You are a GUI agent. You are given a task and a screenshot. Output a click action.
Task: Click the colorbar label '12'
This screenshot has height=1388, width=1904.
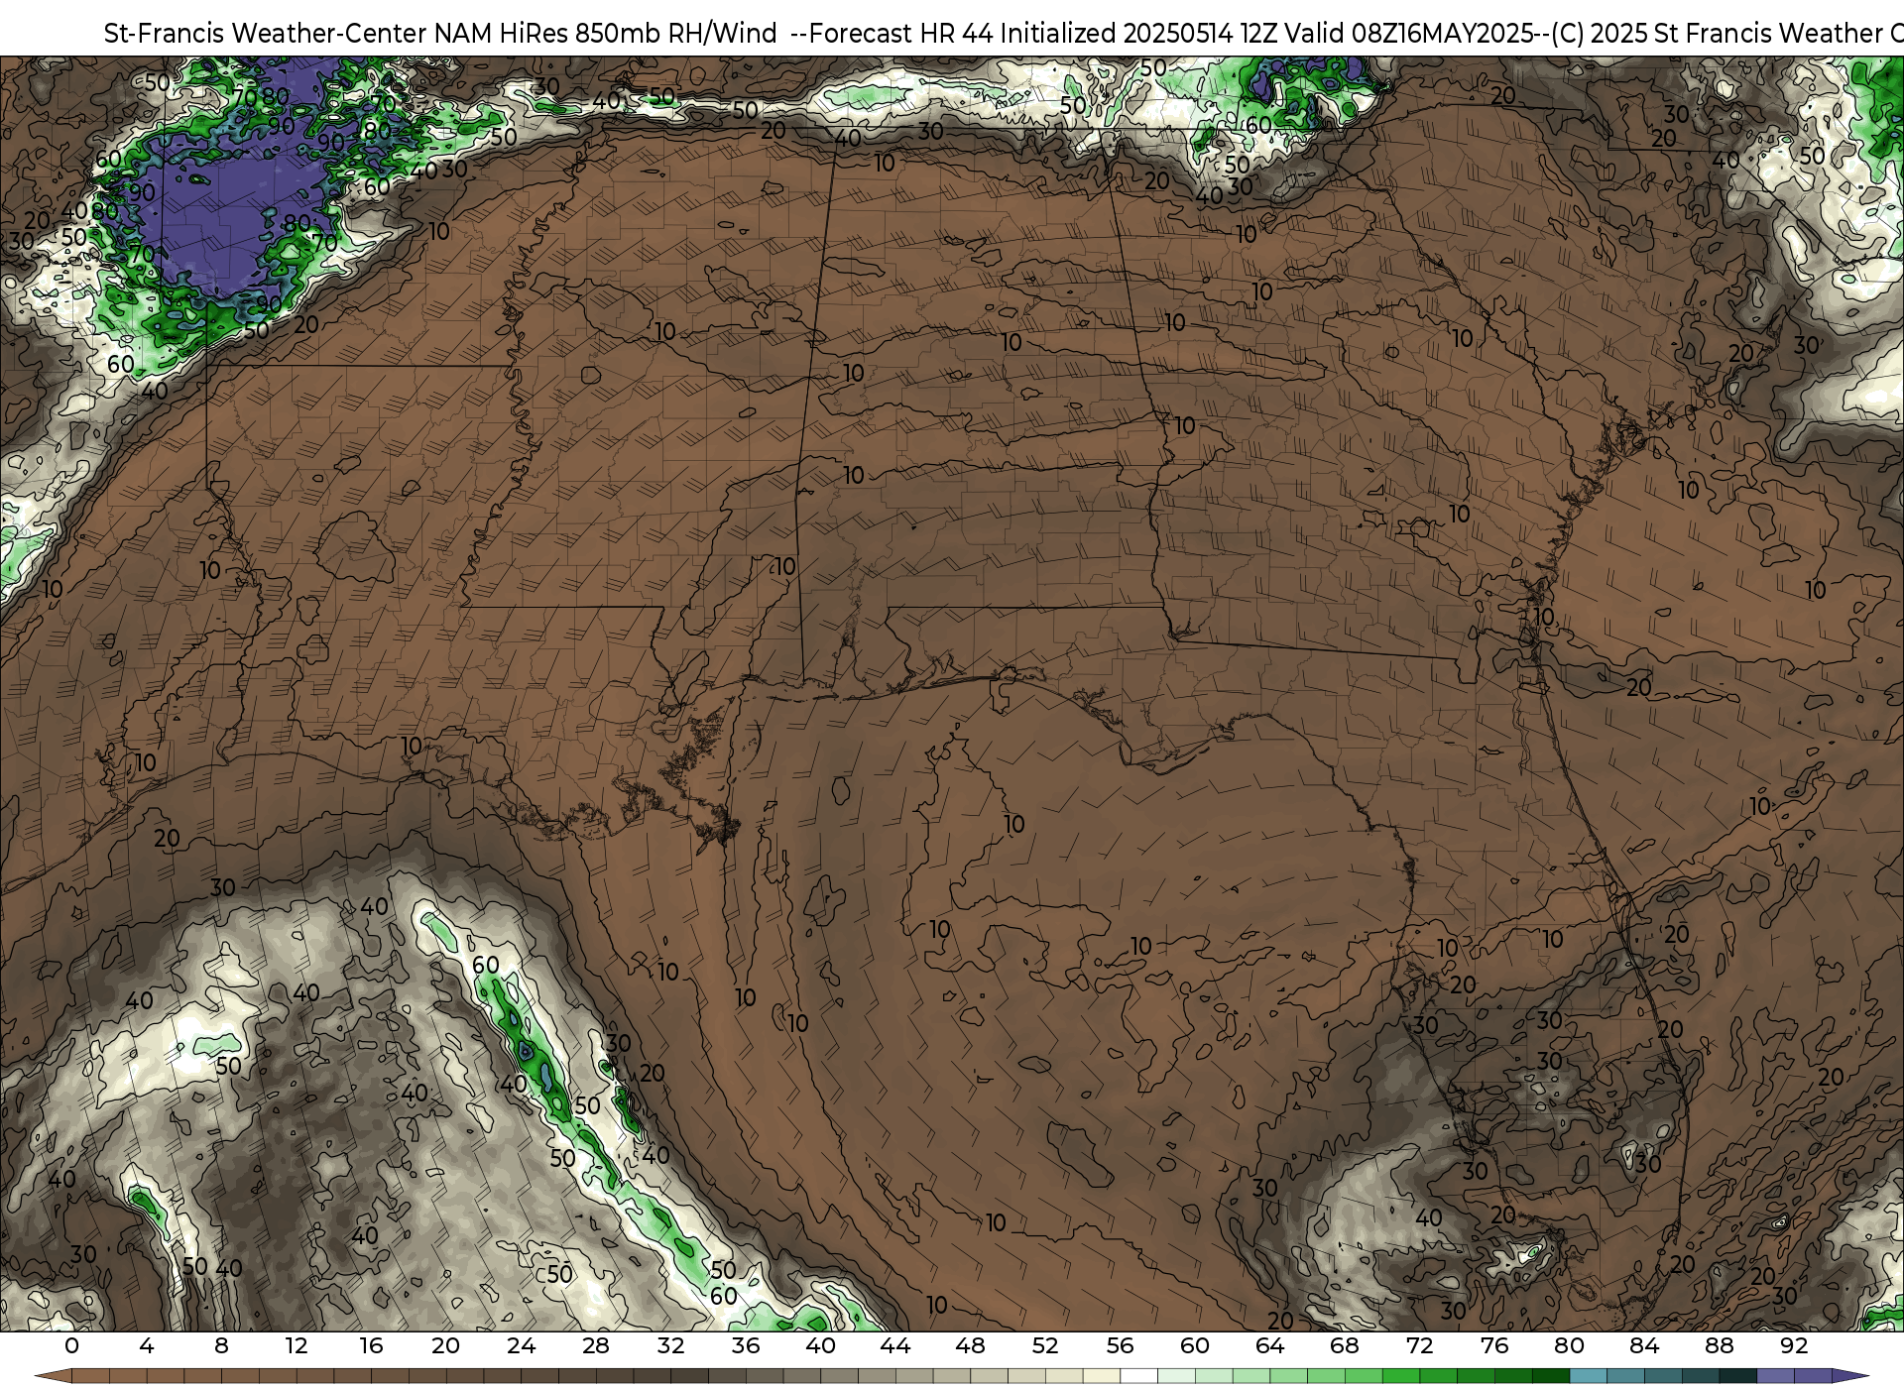297,1346
